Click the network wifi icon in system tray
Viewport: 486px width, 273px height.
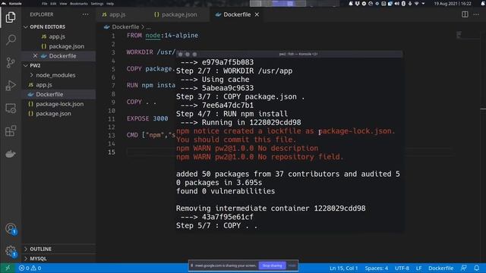(x=417, y=4)
